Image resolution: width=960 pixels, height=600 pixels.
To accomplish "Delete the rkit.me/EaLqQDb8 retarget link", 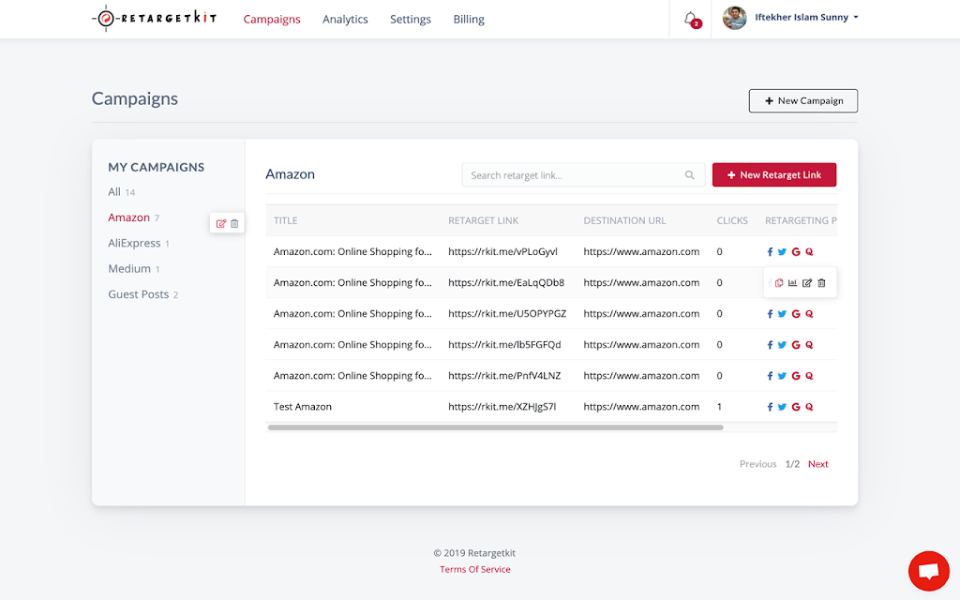I will (x=821, y=283).
